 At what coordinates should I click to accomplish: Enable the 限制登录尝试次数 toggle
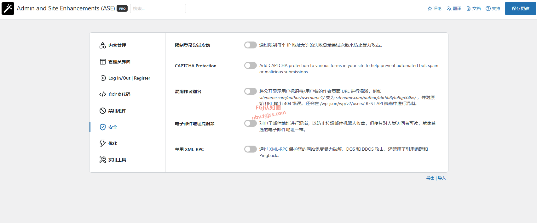point(251,45)
